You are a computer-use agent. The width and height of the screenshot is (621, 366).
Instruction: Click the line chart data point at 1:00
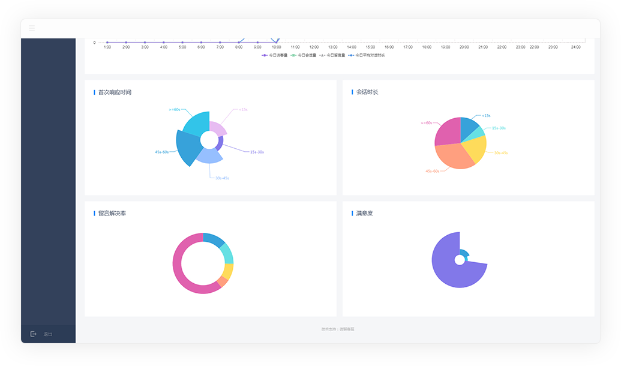tap(107, 43)
